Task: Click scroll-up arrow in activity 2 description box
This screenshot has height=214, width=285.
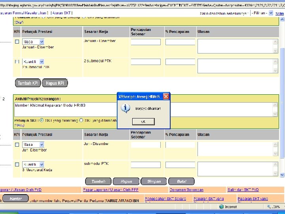Action: point(275,105)
